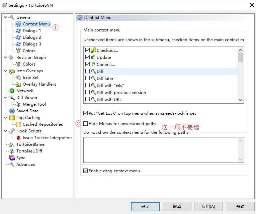Select Context Menu in settings tree
256x214 pixels.
[36, 24]
